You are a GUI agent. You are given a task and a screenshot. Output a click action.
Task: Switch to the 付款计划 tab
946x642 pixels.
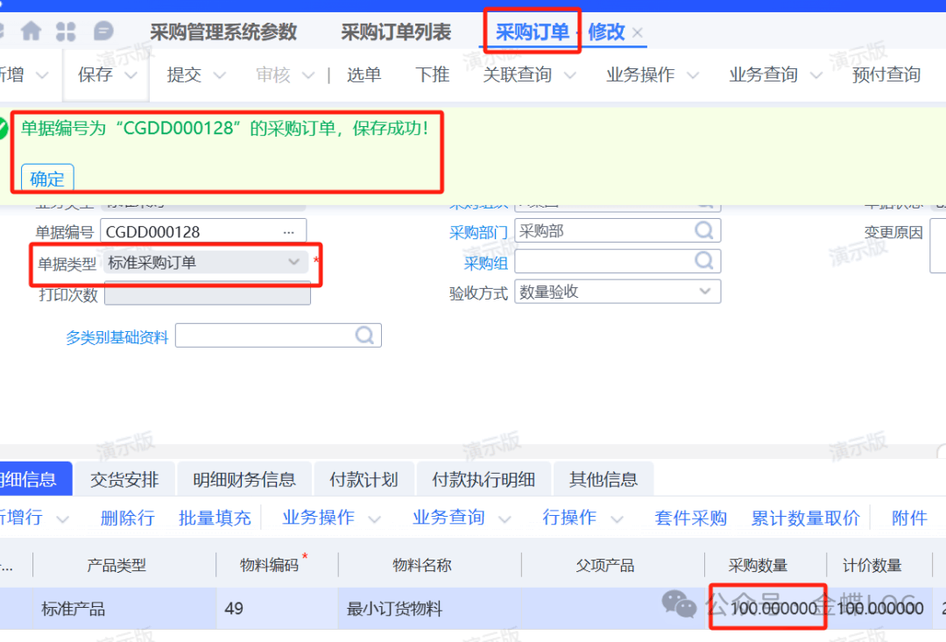364,479
